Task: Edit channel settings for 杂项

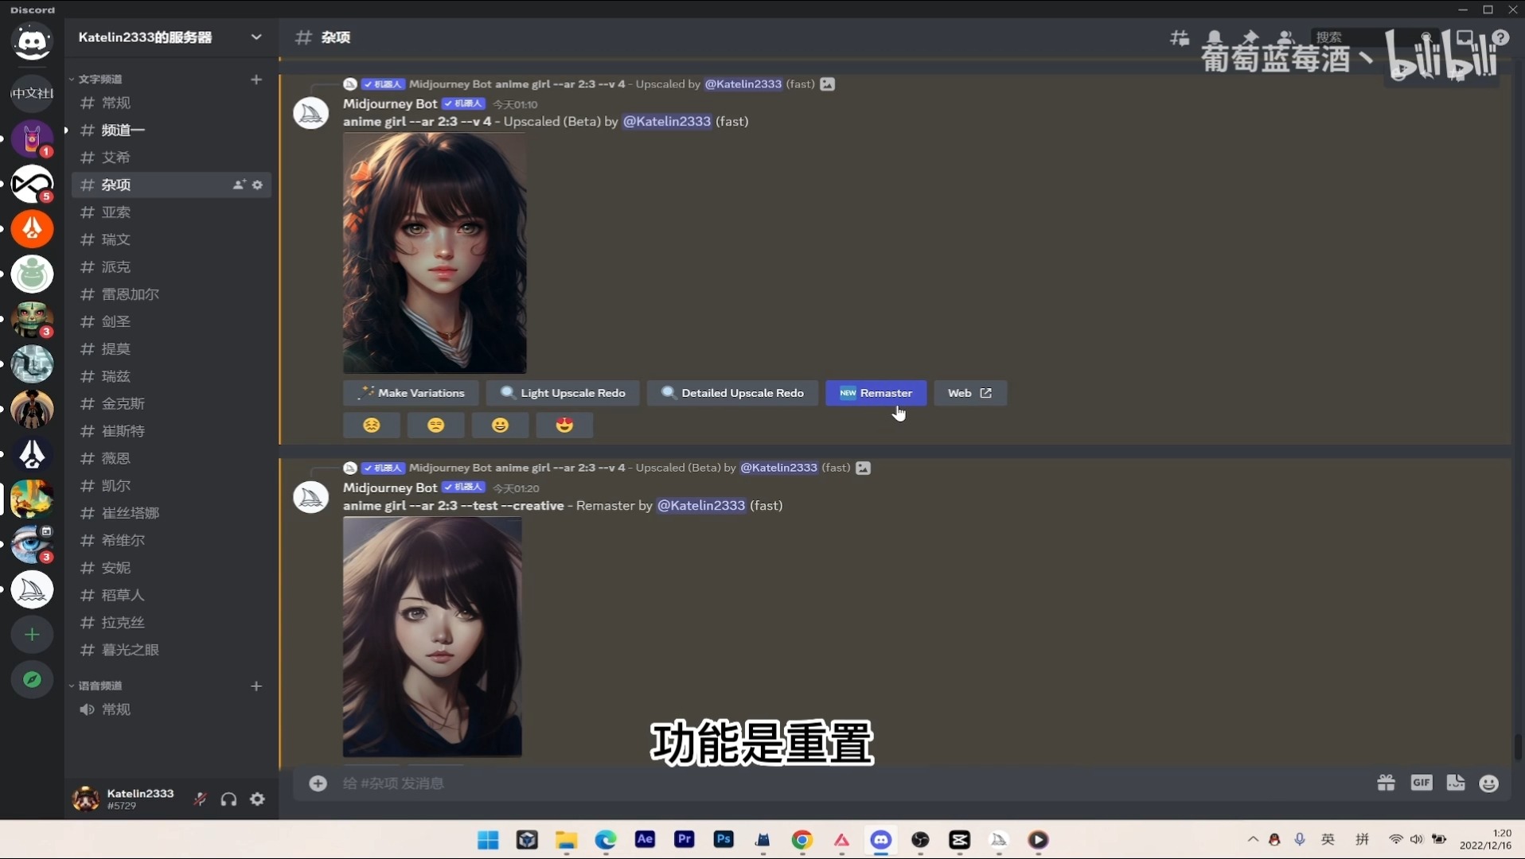Action: click(x=257, y=185)
